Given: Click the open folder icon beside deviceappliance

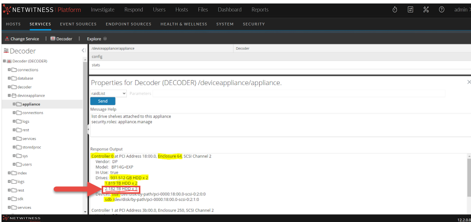Looking at the screenshot, I should 14,96.
